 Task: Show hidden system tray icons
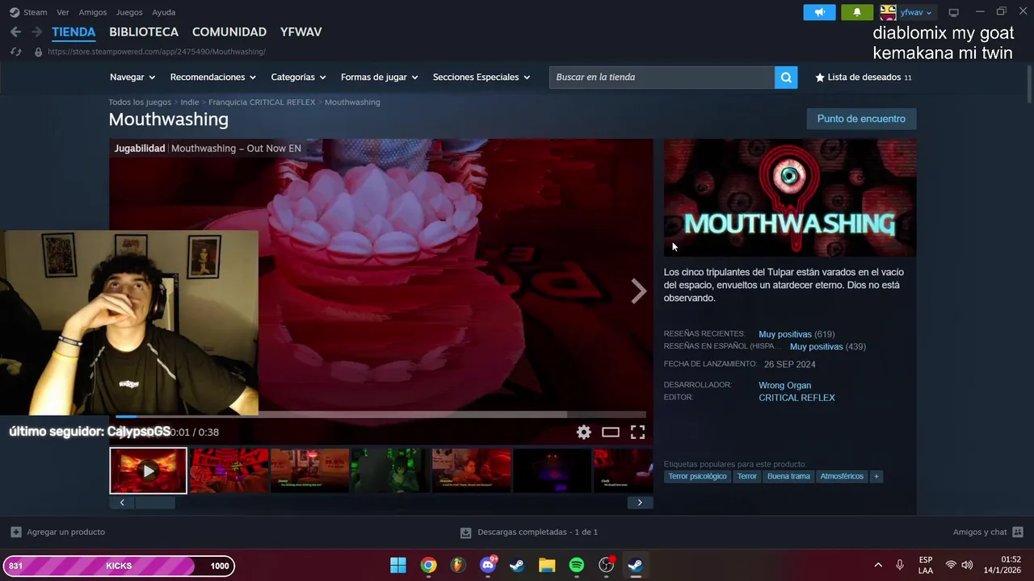pos(878,565)
